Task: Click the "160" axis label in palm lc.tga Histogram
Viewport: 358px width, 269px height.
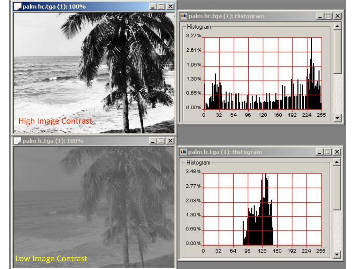Action: [277, 251]
